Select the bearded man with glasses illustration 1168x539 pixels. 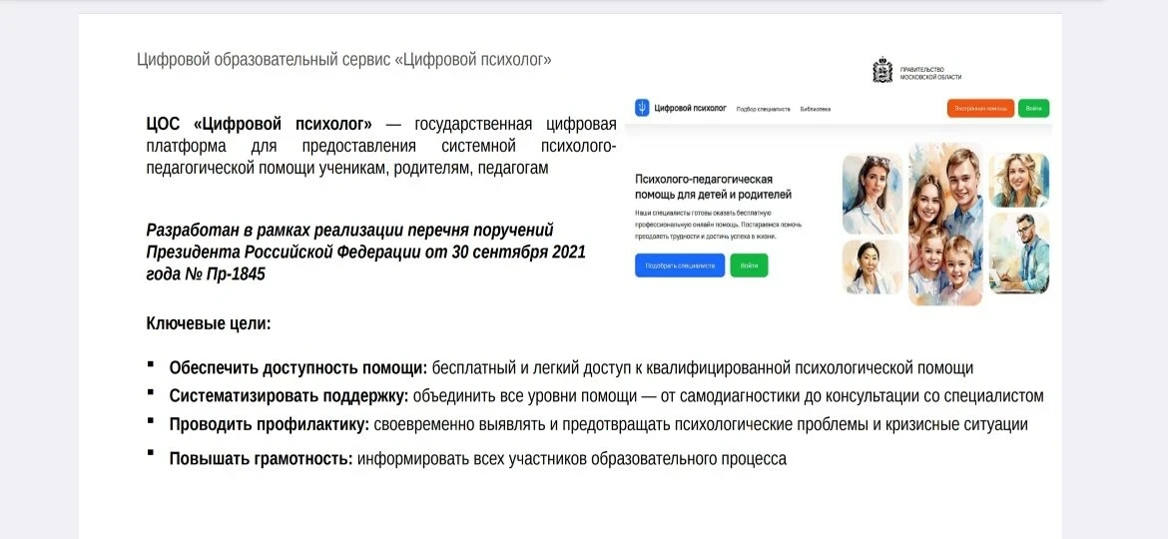click(1019, 254)
